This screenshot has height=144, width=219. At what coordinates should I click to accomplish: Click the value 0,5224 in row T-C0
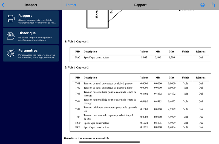point(144,123)
